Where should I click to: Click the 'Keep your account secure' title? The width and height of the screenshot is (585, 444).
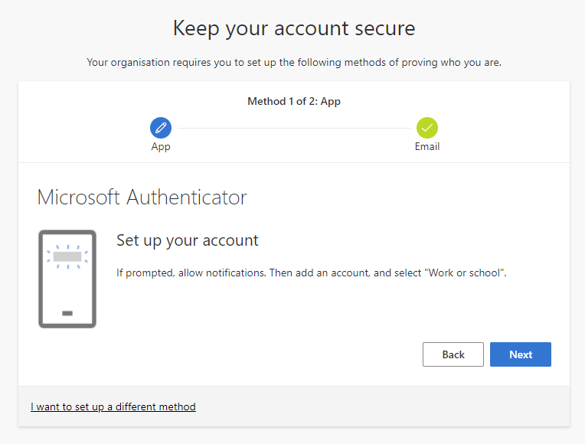tap(294, 28)
